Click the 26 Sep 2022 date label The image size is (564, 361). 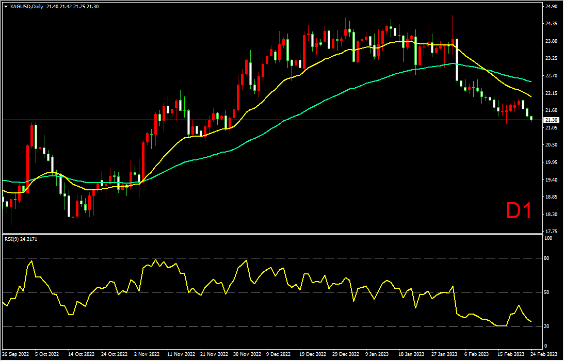[x=15, y=354]
